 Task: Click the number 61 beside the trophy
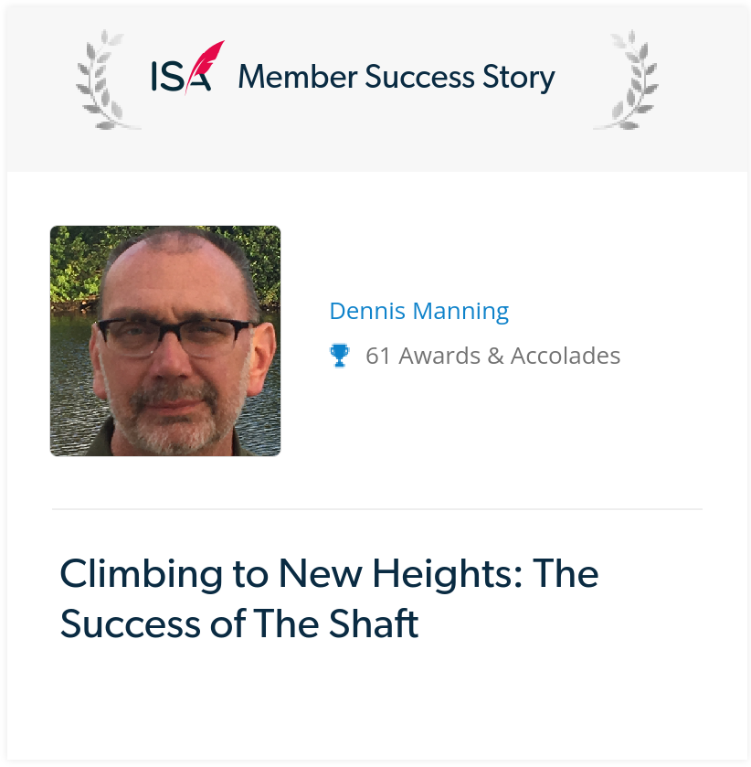click(378, 357)
